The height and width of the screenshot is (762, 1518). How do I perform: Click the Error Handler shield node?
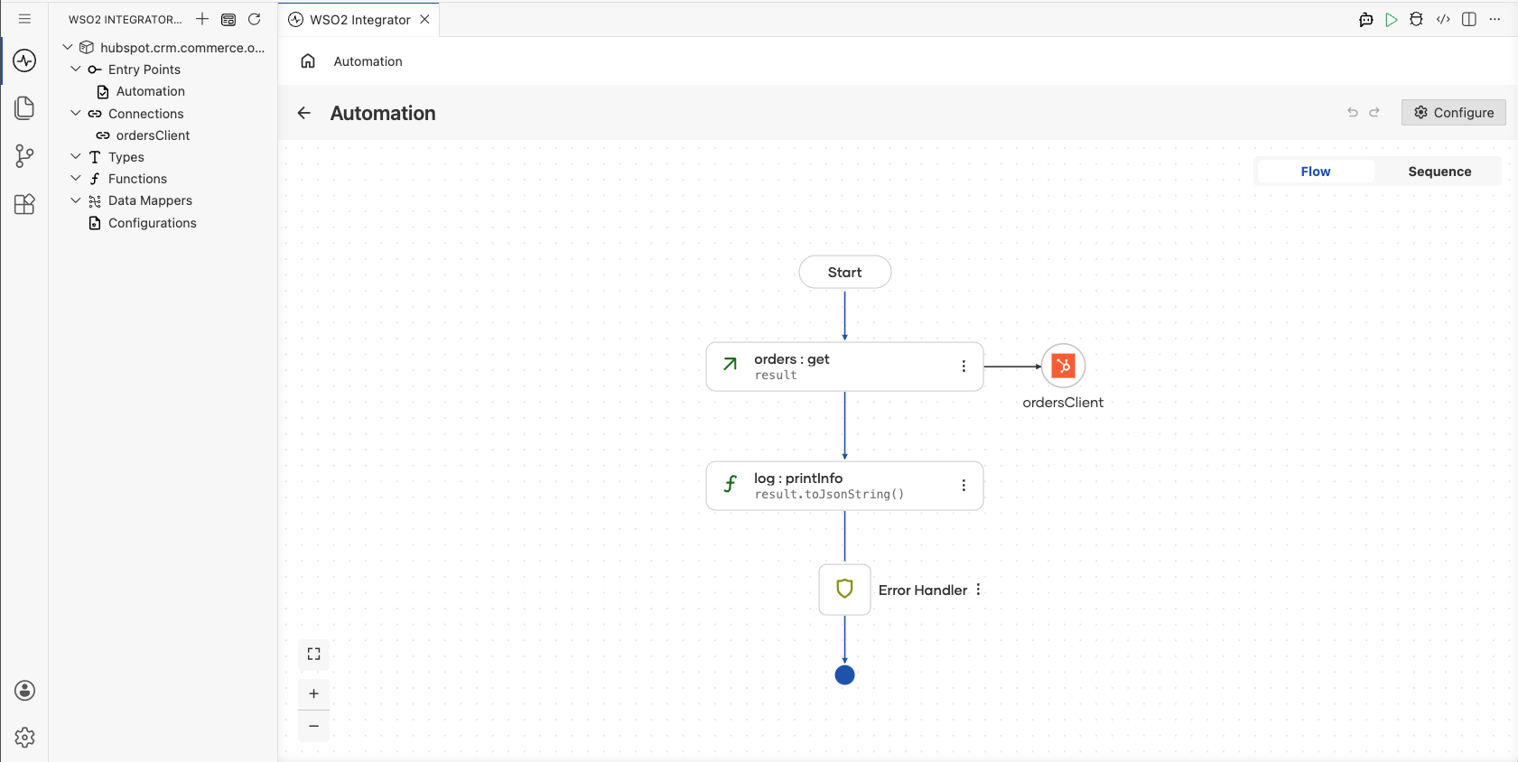tap(844, 590)
